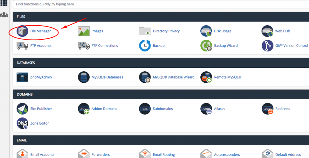Click the MySQL Databases icon
The image size is (309, 158).
click(x=84, y=77)
